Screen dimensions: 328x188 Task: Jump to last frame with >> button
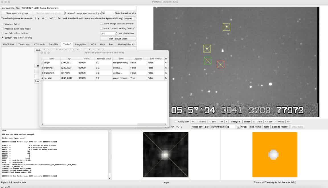point(288,122)
